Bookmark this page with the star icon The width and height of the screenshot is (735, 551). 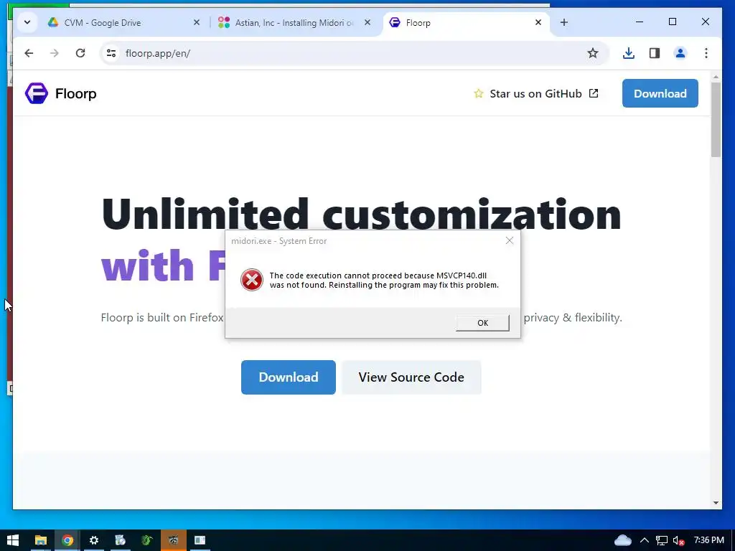tap(592, 53)
